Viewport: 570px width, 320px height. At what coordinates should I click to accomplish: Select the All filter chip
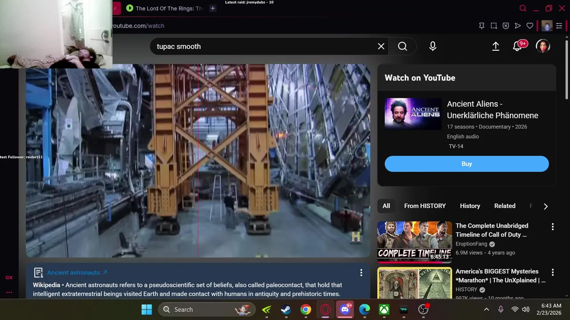tap(386, 206)
